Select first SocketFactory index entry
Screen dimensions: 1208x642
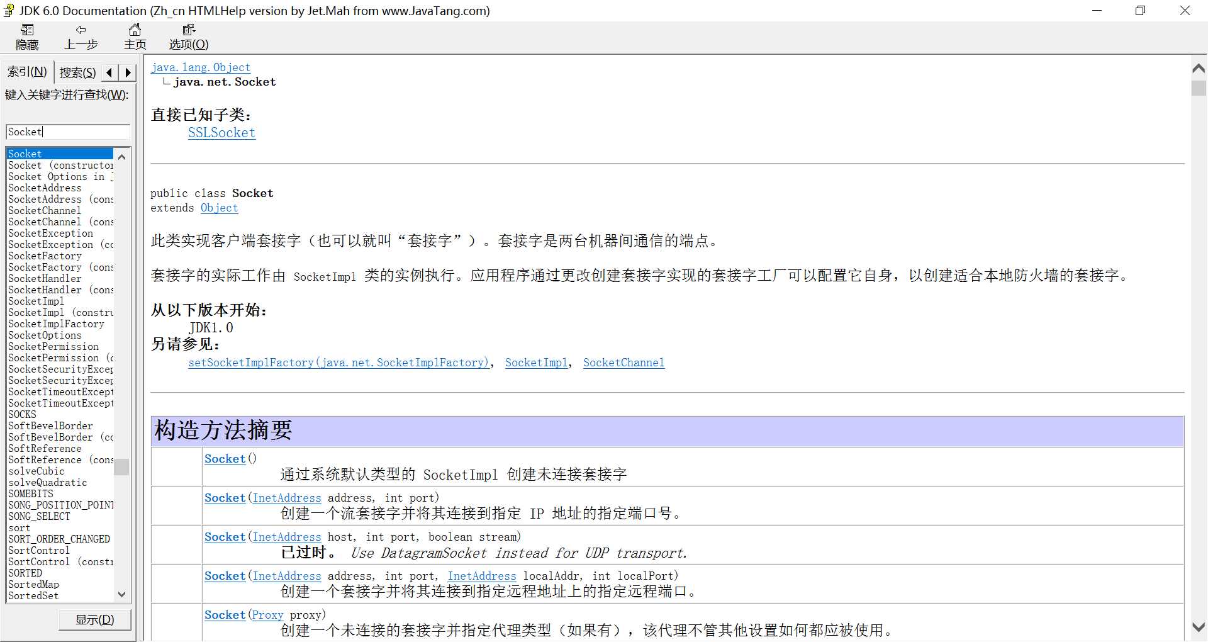tap(45, 256)
